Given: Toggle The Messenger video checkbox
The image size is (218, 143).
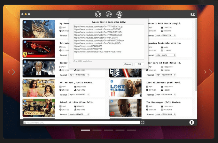Looking at the screenshot, I should [x=112, y=101].
